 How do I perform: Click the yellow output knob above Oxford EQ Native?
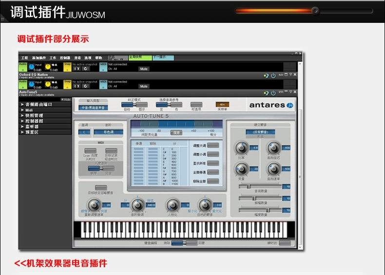coord(48,67)
